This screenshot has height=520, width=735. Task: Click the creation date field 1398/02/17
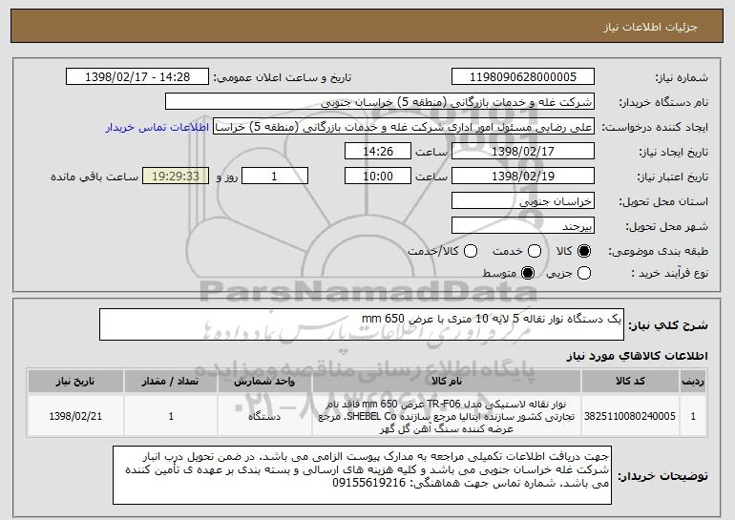(x=523, y=152)
